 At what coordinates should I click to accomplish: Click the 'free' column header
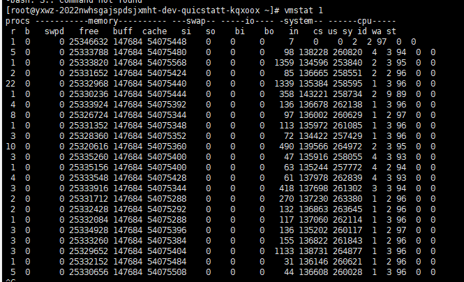(89, 31)
